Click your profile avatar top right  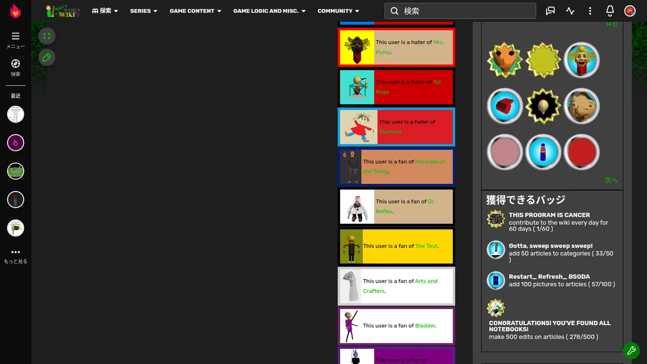630,11
